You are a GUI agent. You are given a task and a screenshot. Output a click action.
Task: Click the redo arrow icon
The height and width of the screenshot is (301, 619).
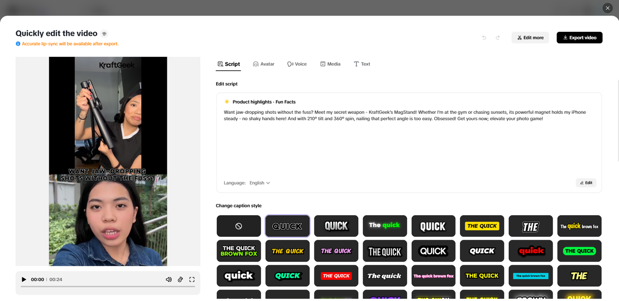click(498, 37)
